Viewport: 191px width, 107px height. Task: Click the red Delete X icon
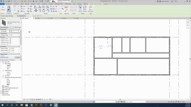pyautogui.click(x=56, y=11)
